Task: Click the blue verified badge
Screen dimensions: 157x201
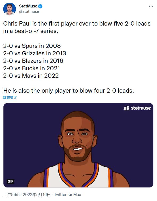Action: [x=40, y=6]
